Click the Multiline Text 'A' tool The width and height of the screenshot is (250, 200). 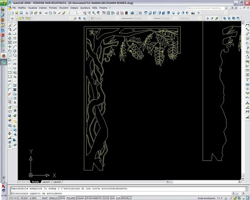pos(15,102)
